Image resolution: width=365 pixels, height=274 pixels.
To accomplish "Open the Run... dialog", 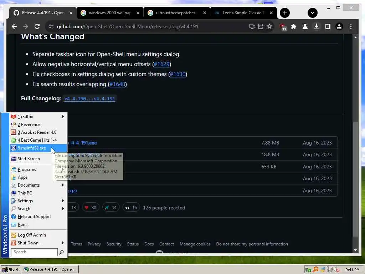I will coord(38,224).
